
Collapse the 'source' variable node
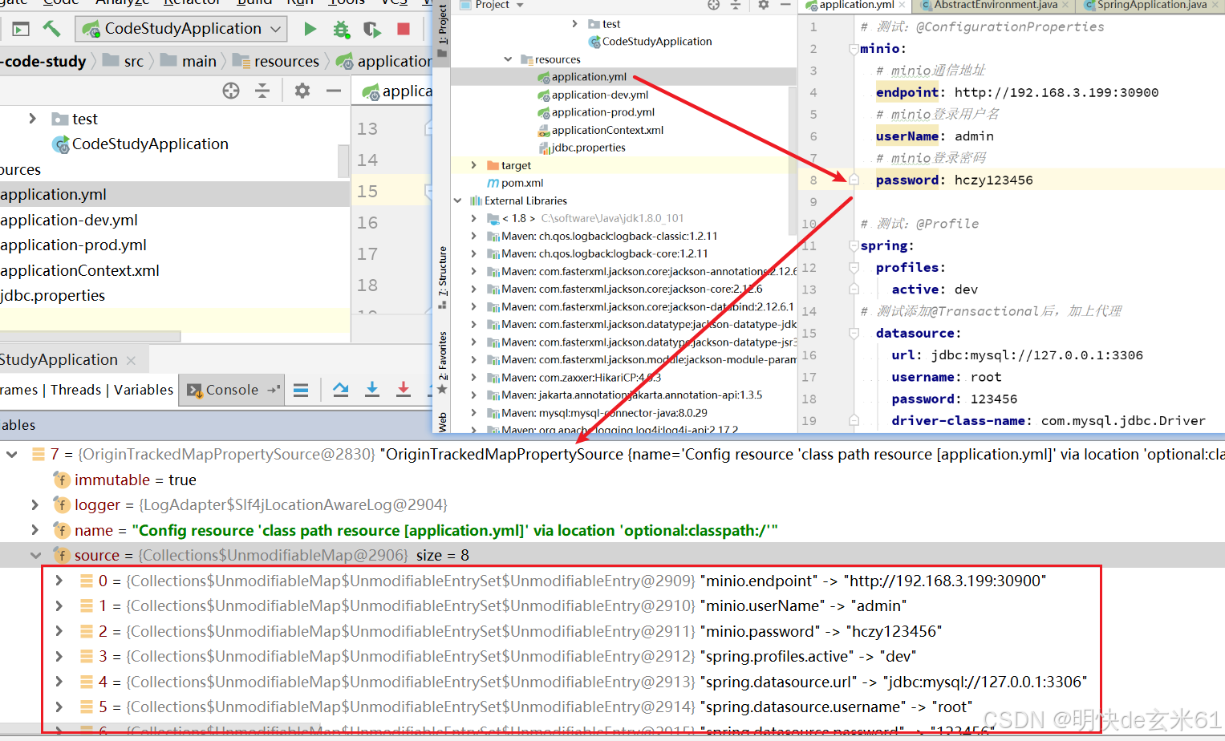pyautogui.click(x=35, y=555)
